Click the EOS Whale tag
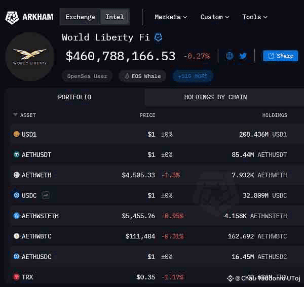The height and width of the screenshot is (287, 304). click(x=143, y=76)
